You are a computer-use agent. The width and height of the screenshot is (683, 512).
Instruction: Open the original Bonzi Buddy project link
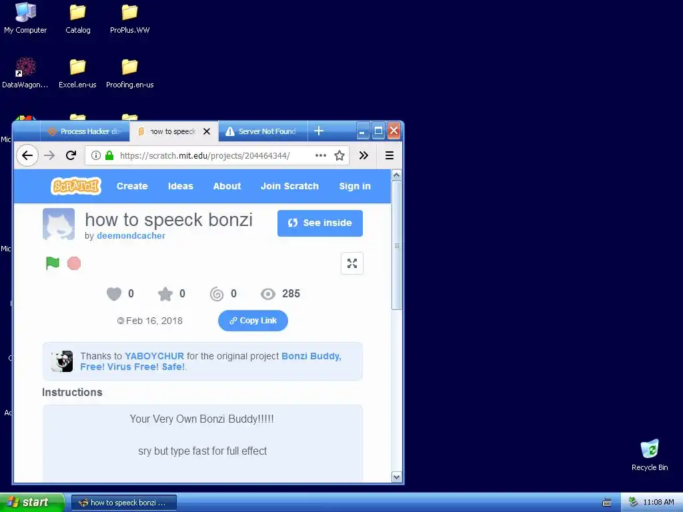[x=210, y=361]
